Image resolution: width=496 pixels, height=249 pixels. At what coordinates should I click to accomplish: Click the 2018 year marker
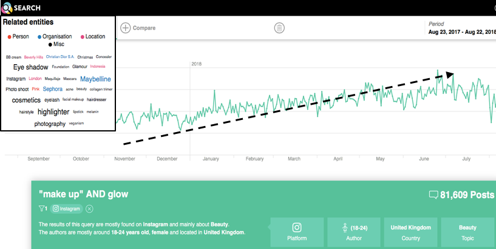(197, 64)
